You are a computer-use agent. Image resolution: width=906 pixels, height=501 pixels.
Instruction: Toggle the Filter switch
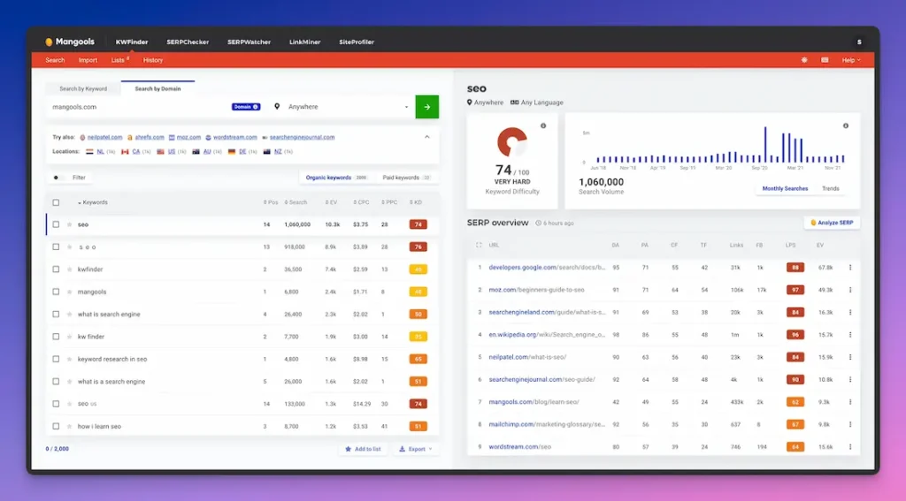point(58,178)
